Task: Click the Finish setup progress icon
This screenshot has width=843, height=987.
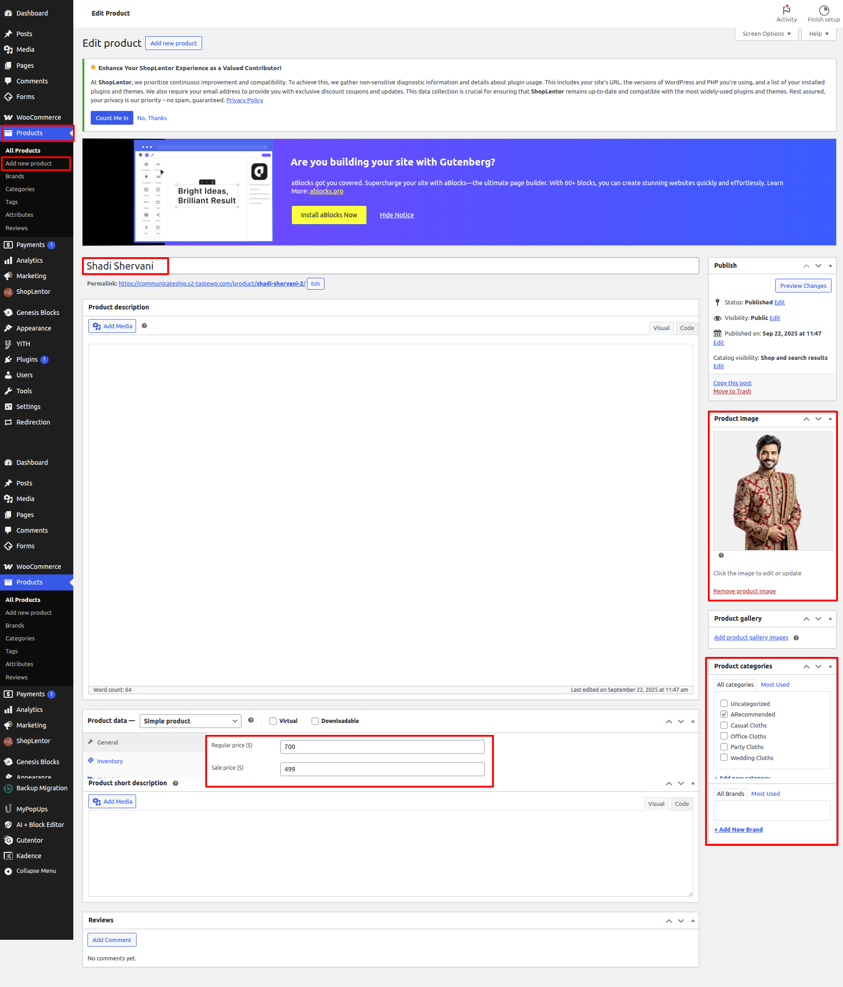Action: tap(823, 10)
